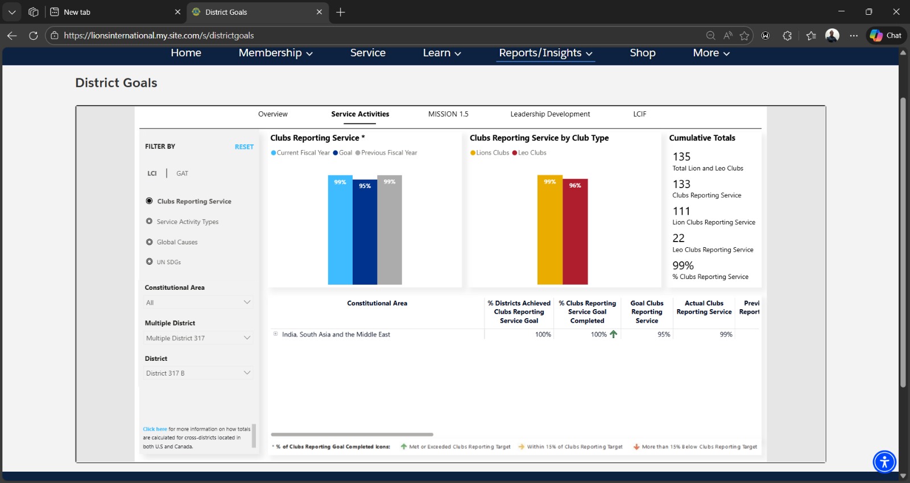Select Global Causes radio option
Screen dimensions: 910x483
150,242
